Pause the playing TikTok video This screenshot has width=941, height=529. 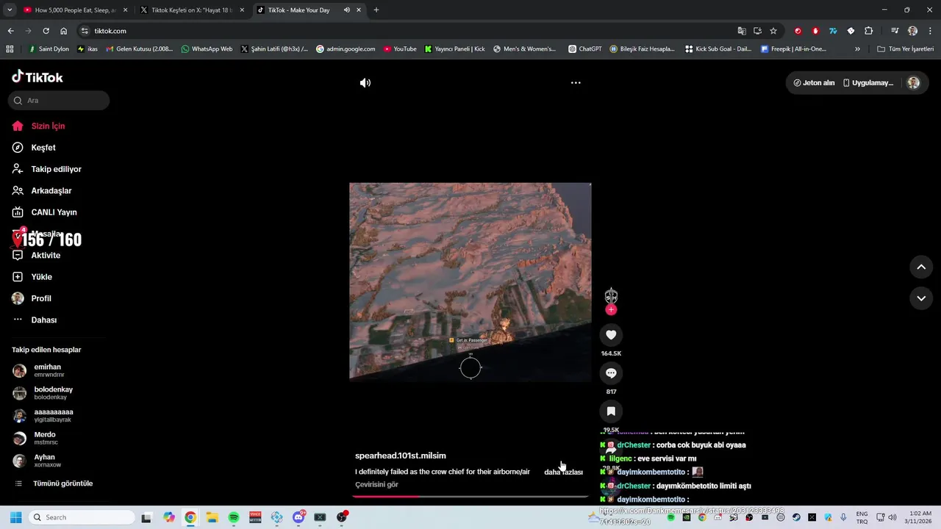pos(470,282)
